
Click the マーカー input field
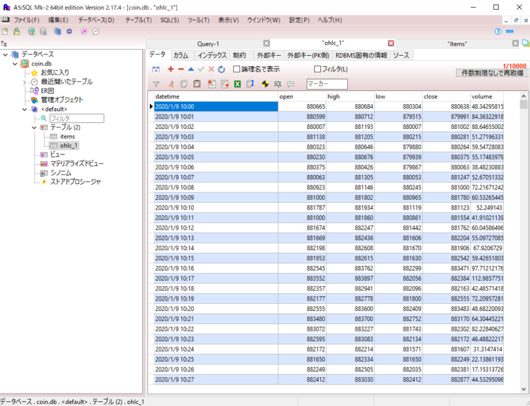tap(326, 84)
